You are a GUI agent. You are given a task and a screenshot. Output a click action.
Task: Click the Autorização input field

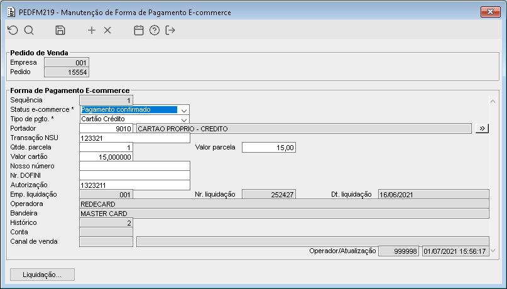click(134, 185)
